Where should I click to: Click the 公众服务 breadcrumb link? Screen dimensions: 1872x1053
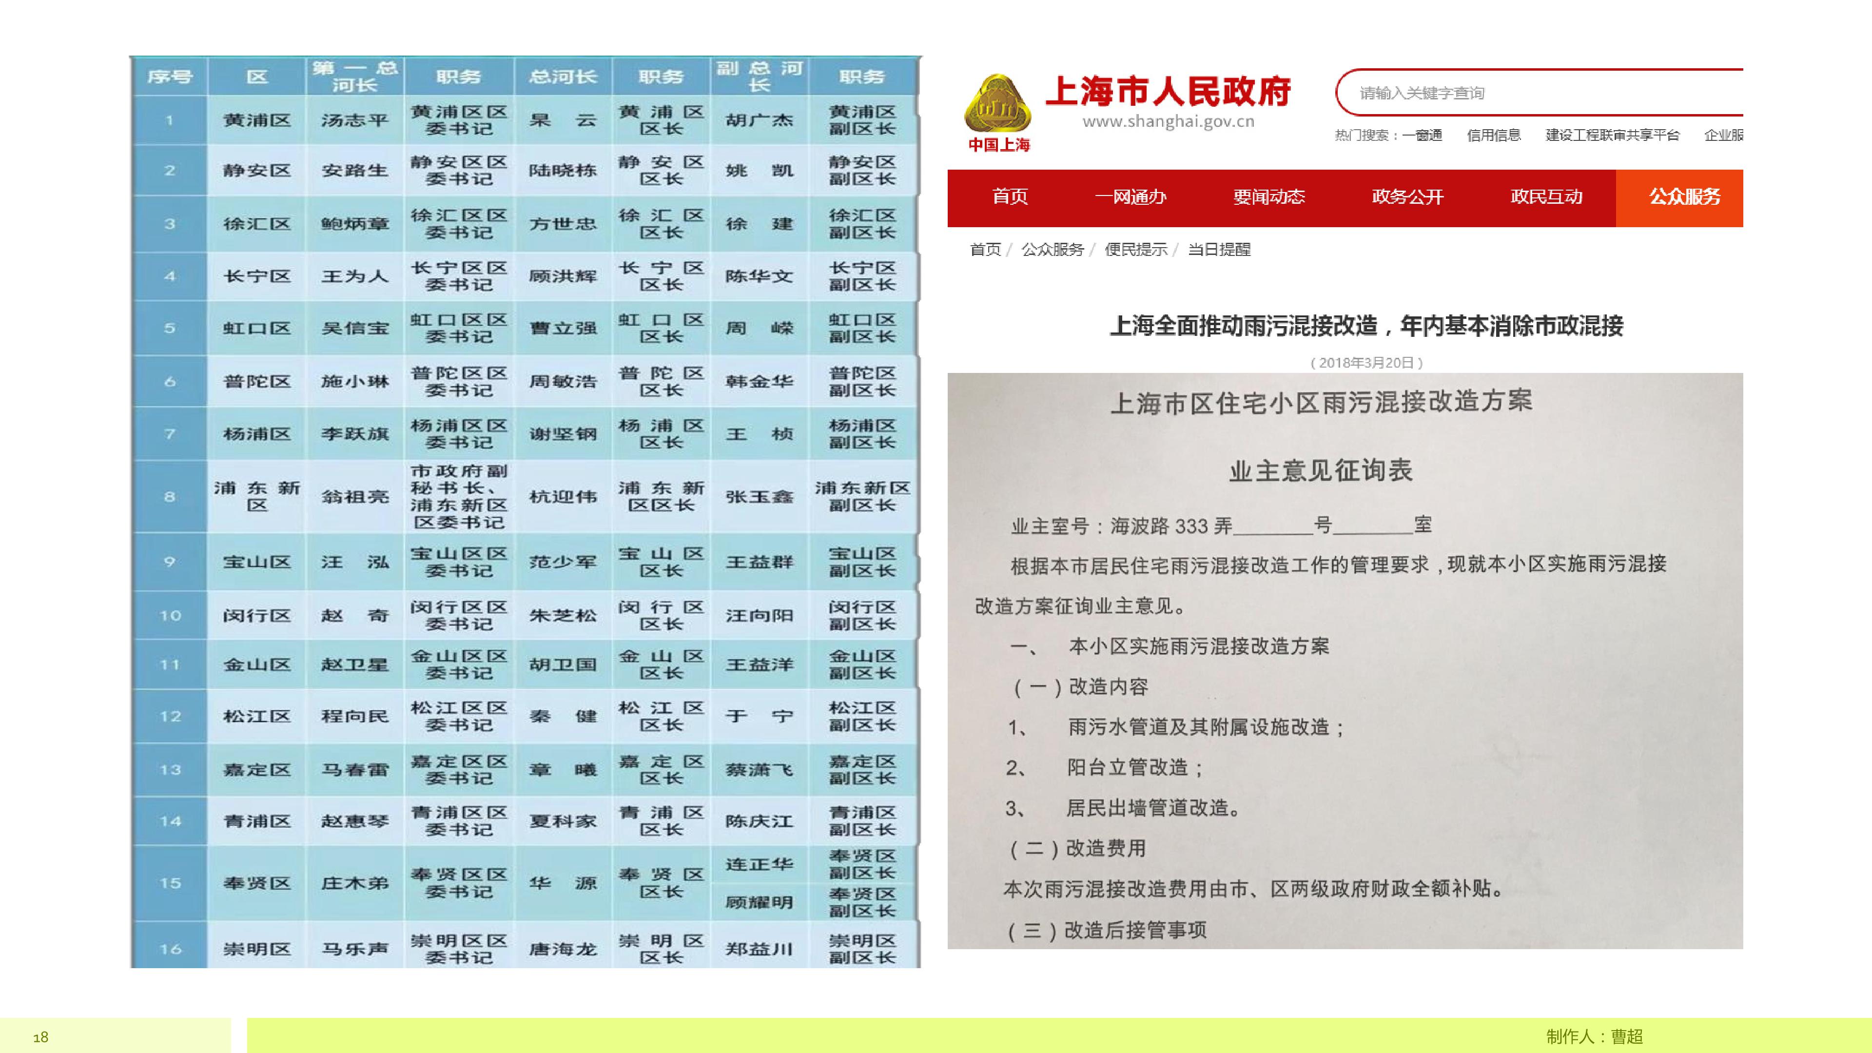[1053, 249]
